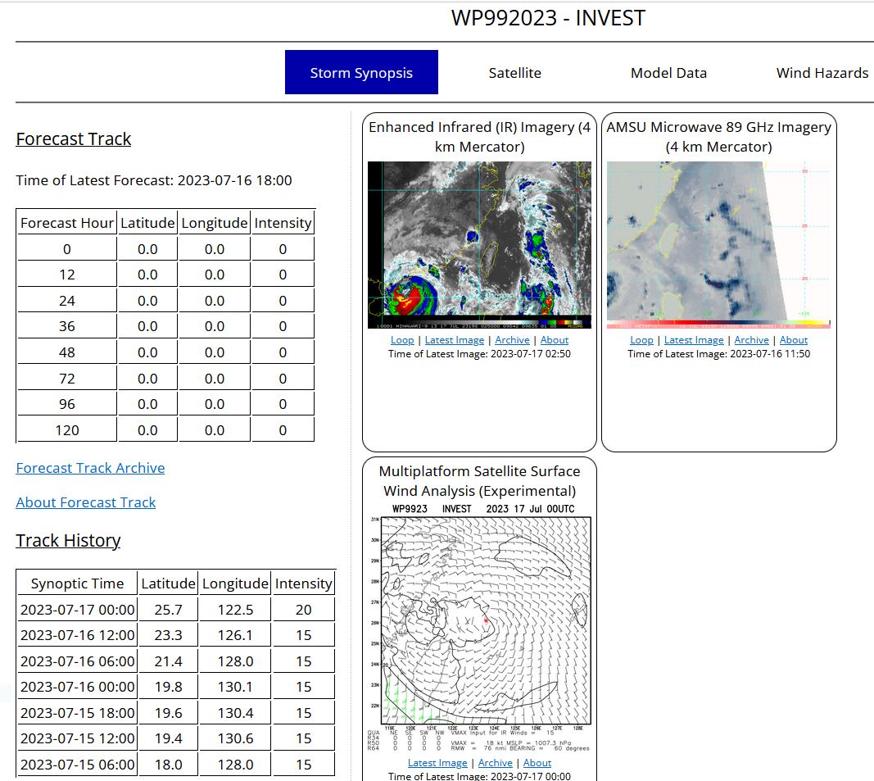The height and width of the screenshot is (781, 874).
Task: Open the Storm Synopsis tab
Action: 361,72
